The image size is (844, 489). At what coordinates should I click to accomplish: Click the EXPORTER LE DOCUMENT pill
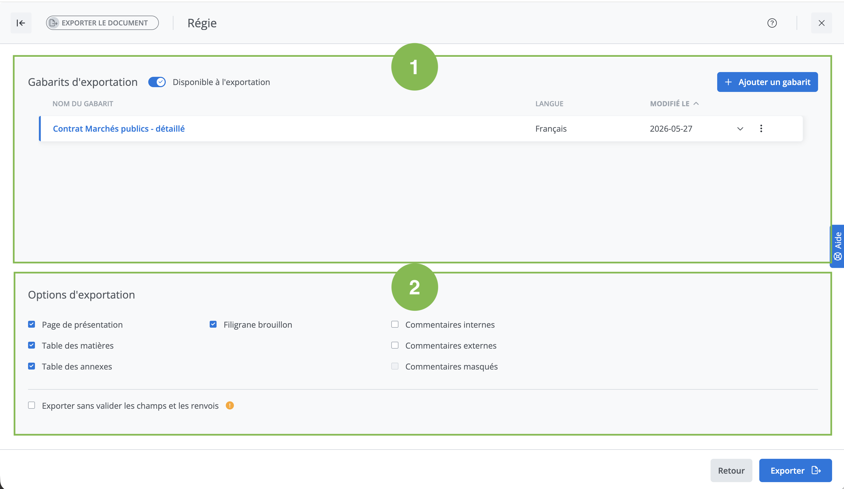coord(102,23)
